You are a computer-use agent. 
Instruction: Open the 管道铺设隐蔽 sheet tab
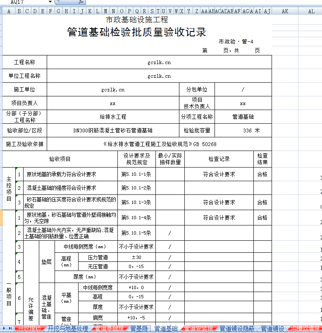pyautogui.click(x=237, y=328)
